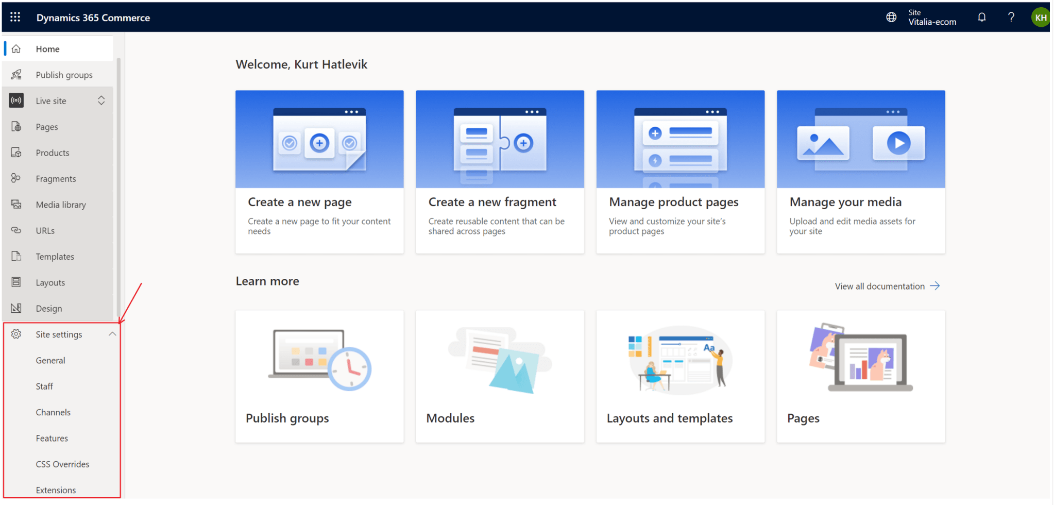This screenshot has height=505, width=1054.
Task: Click the Site settings gear icon
Action: click(x=16, y=334)
